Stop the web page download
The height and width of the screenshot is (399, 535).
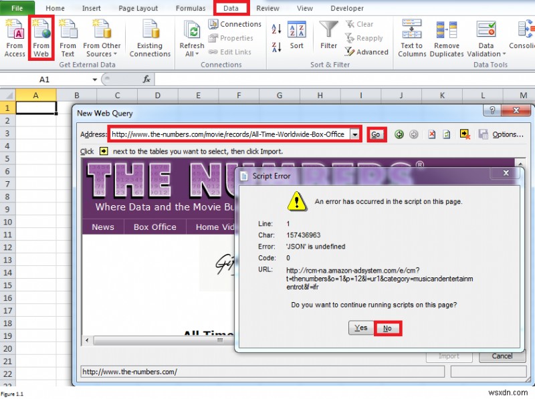[x=431, y=134]
